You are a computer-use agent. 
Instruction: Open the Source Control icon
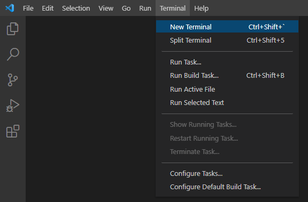coord(13,80)
